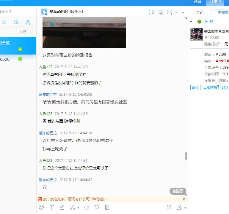
Task: Switch to single contacts icon tab
Action: point(4,22)
